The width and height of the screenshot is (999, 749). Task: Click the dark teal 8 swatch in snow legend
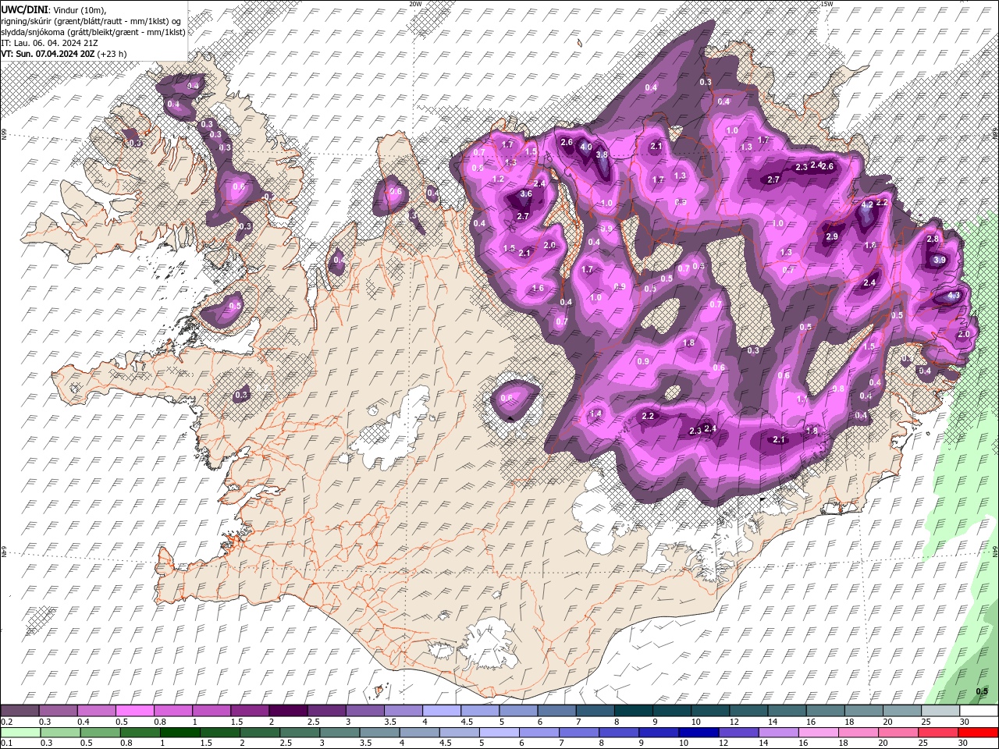click(632, 711)
